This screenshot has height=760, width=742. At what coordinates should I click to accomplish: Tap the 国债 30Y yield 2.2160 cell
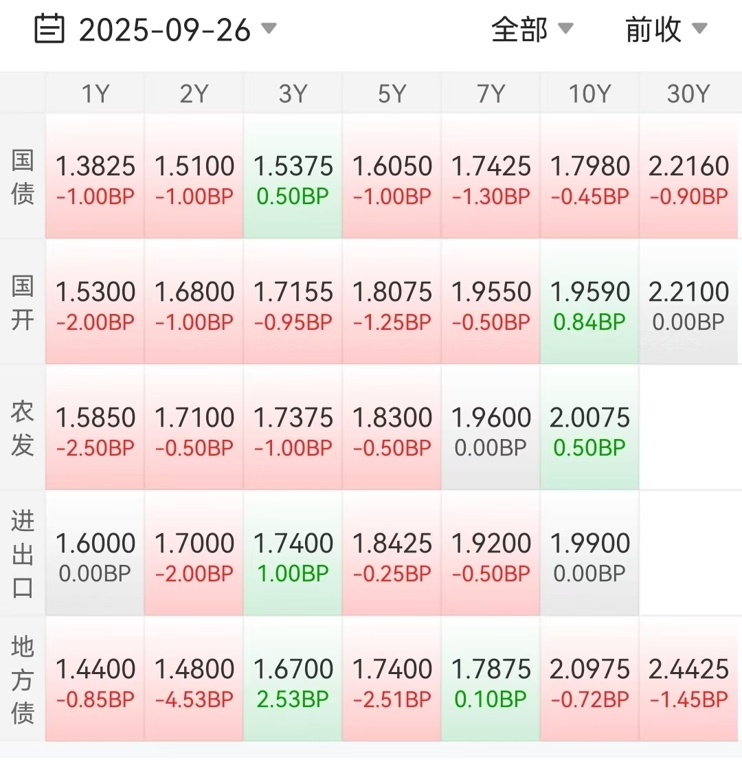[x=688, y=177]
